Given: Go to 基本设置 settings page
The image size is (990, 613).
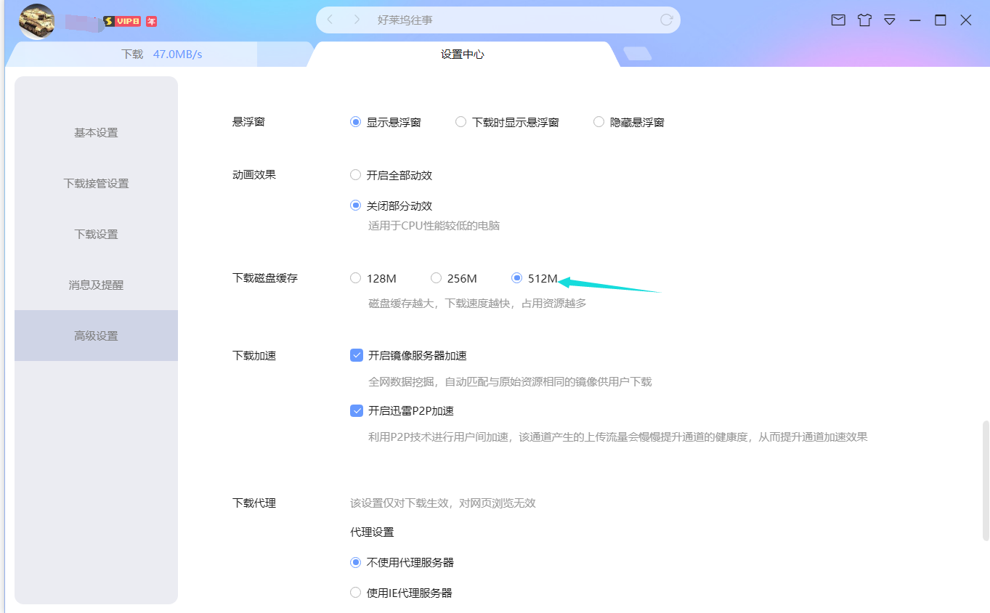Looking at the screenshot, I should pyautogui.click(x=96, y=132).
